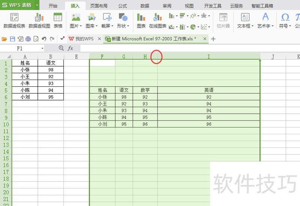Expand the 文本框 dropdown arrow
300x206 pixels.
point(252,26)
